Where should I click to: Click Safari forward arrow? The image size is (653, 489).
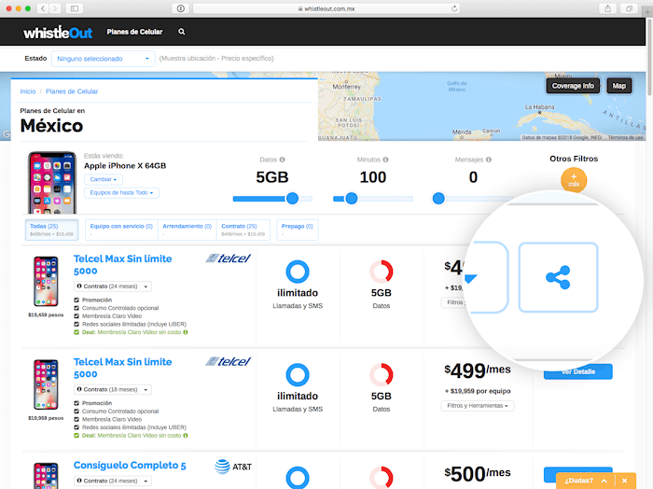(55, 8)
